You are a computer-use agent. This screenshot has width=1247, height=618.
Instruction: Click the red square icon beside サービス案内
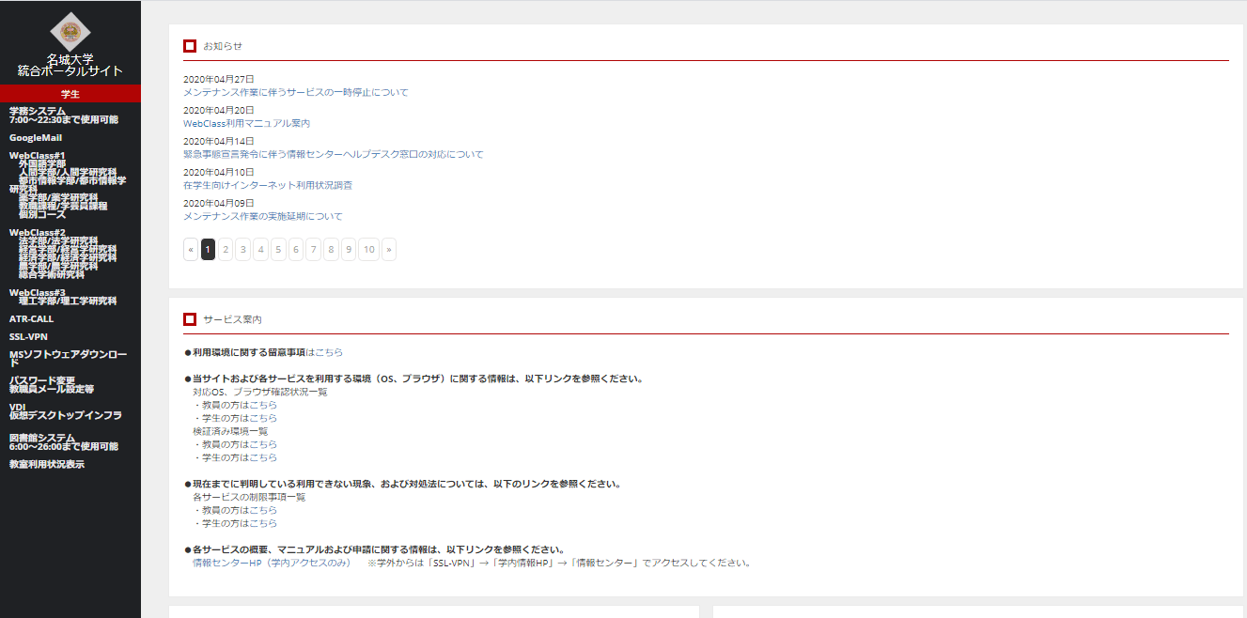190,319
